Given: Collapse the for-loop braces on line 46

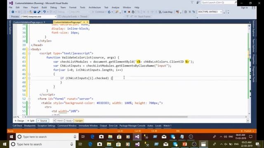Looking at the screenshot, I should pos(29,74).
